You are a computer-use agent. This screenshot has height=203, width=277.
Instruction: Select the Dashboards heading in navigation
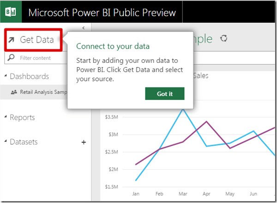coord(29,76)
